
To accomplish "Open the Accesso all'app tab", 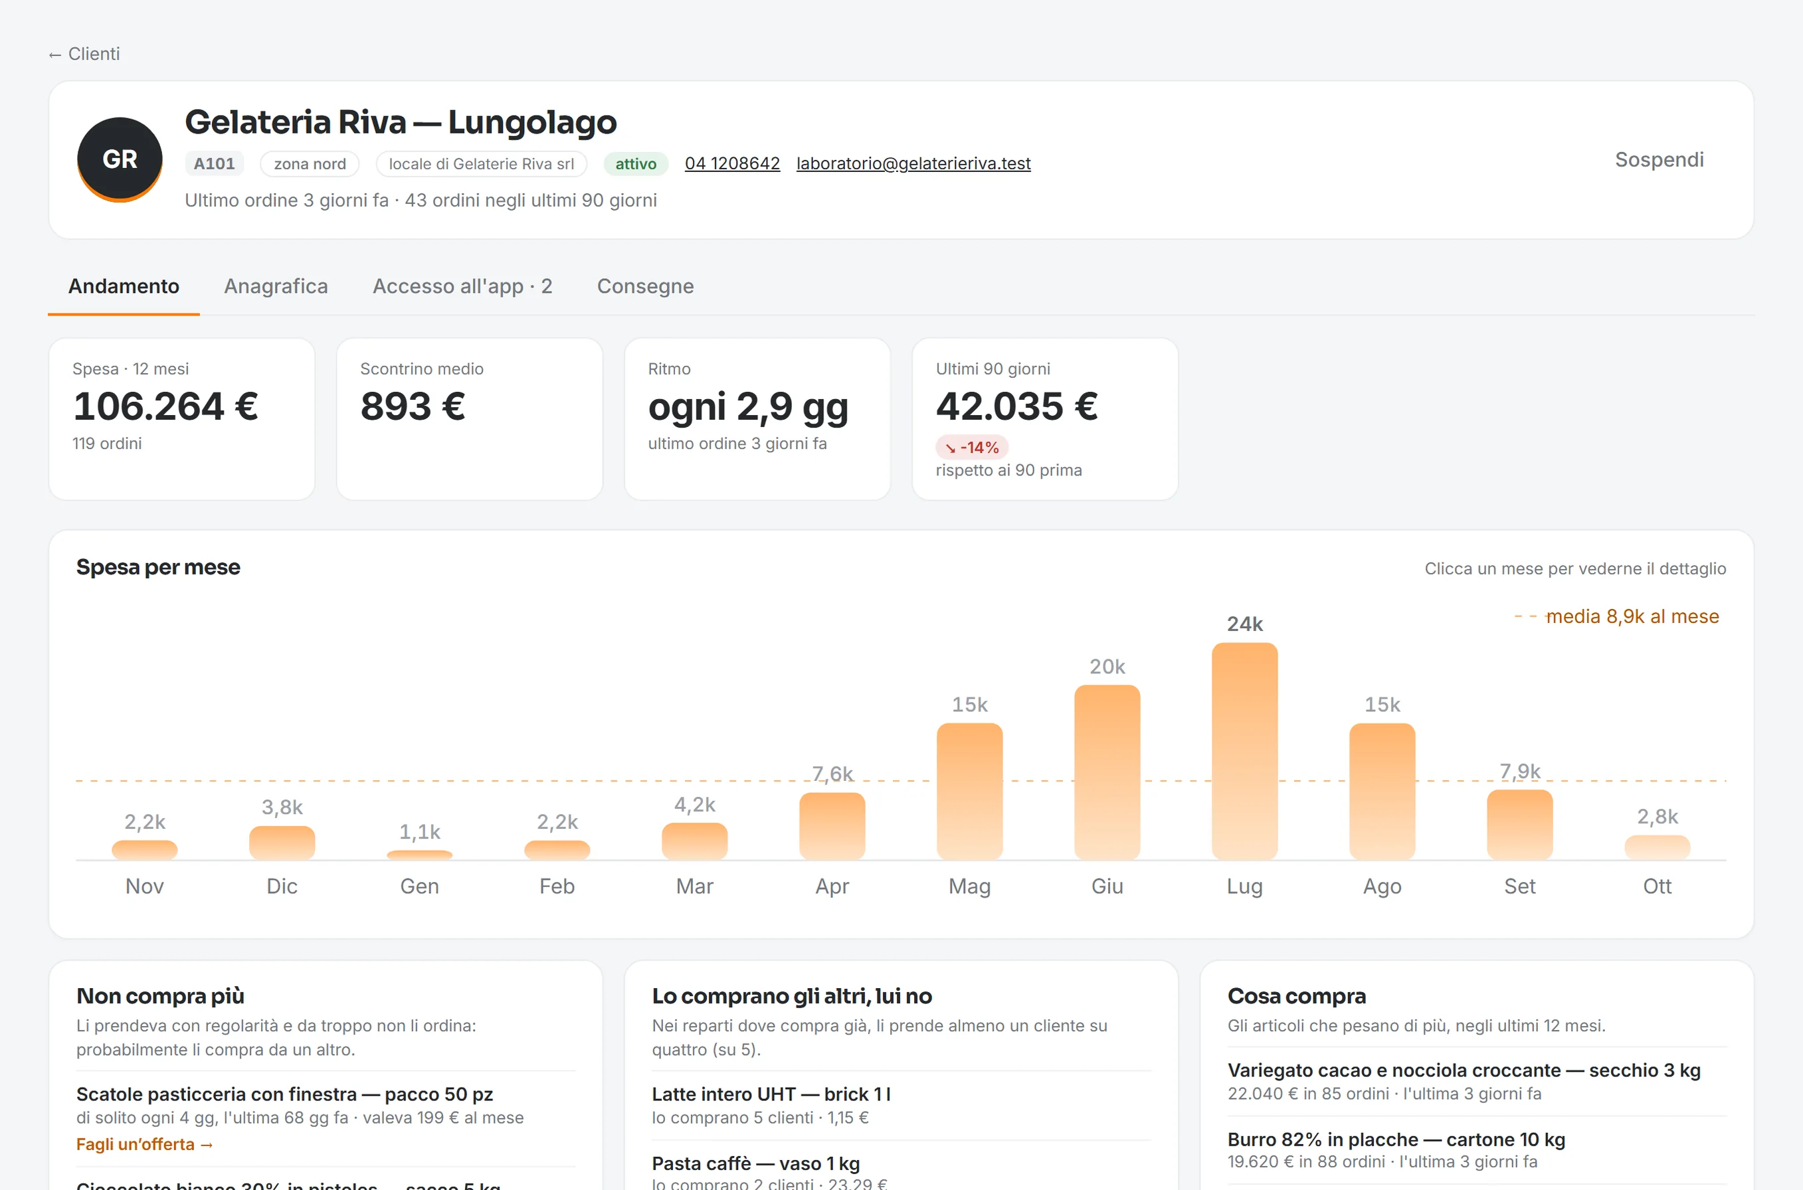I will click(x=462, y=286).
